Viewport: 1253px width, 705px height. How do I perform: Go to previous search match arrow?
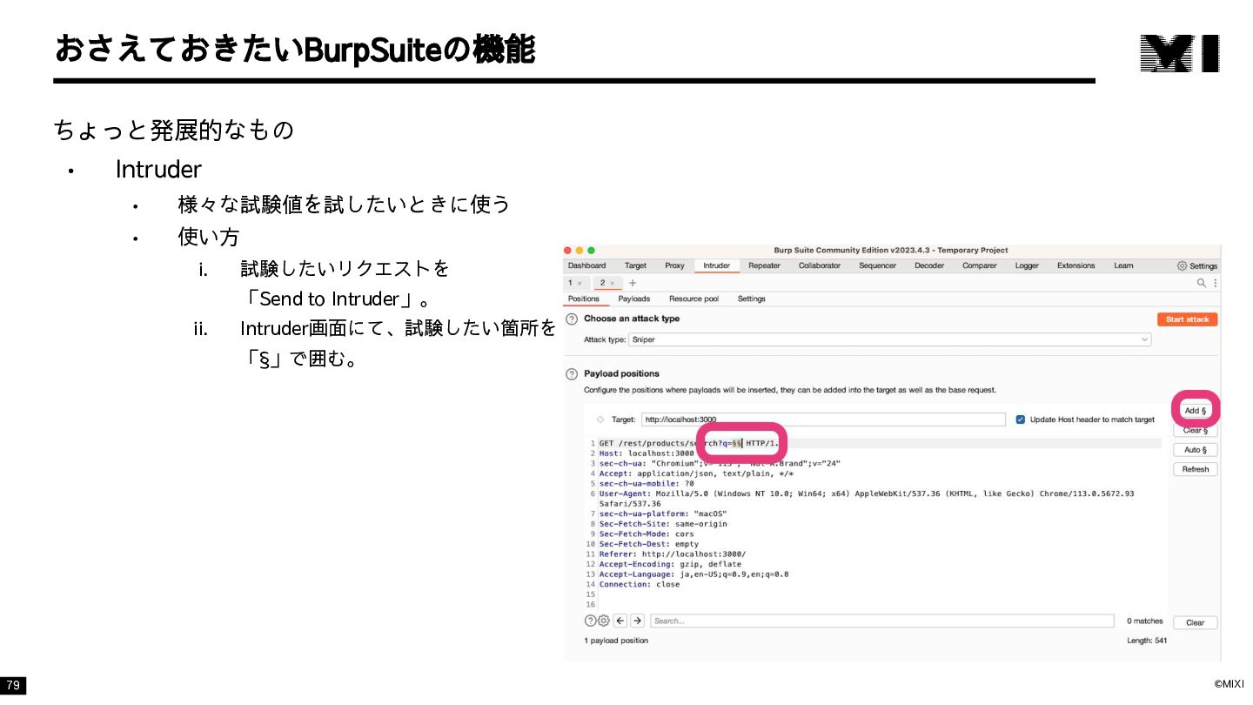620,621
